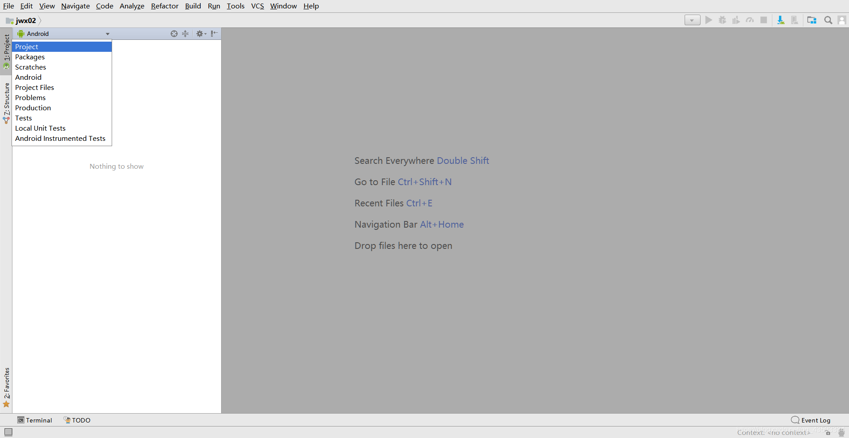Open the Build menu

click(193, 6)
